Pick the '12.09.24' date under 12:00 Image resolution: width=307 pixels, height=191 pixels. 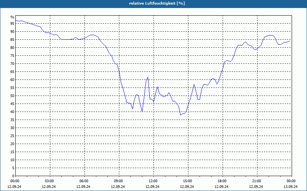point(152,187)
